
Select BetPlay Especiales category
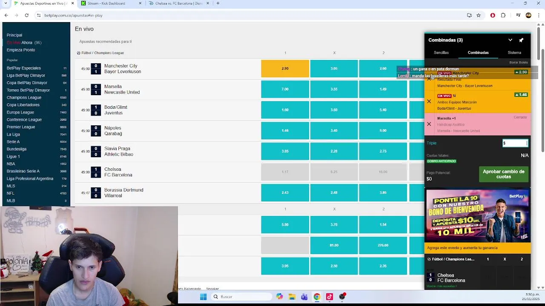pos(24,68)
